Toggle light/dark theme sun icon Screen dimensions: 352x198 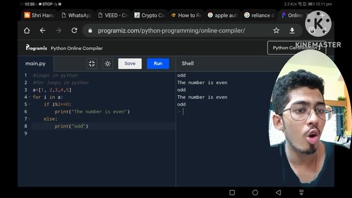[108, 64]
